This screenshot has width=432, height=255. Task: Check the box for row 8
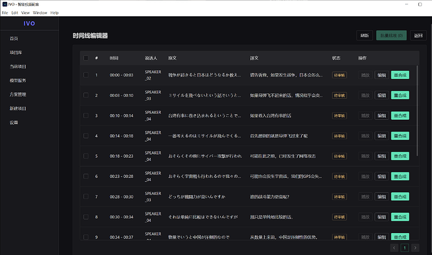point(86,217)
